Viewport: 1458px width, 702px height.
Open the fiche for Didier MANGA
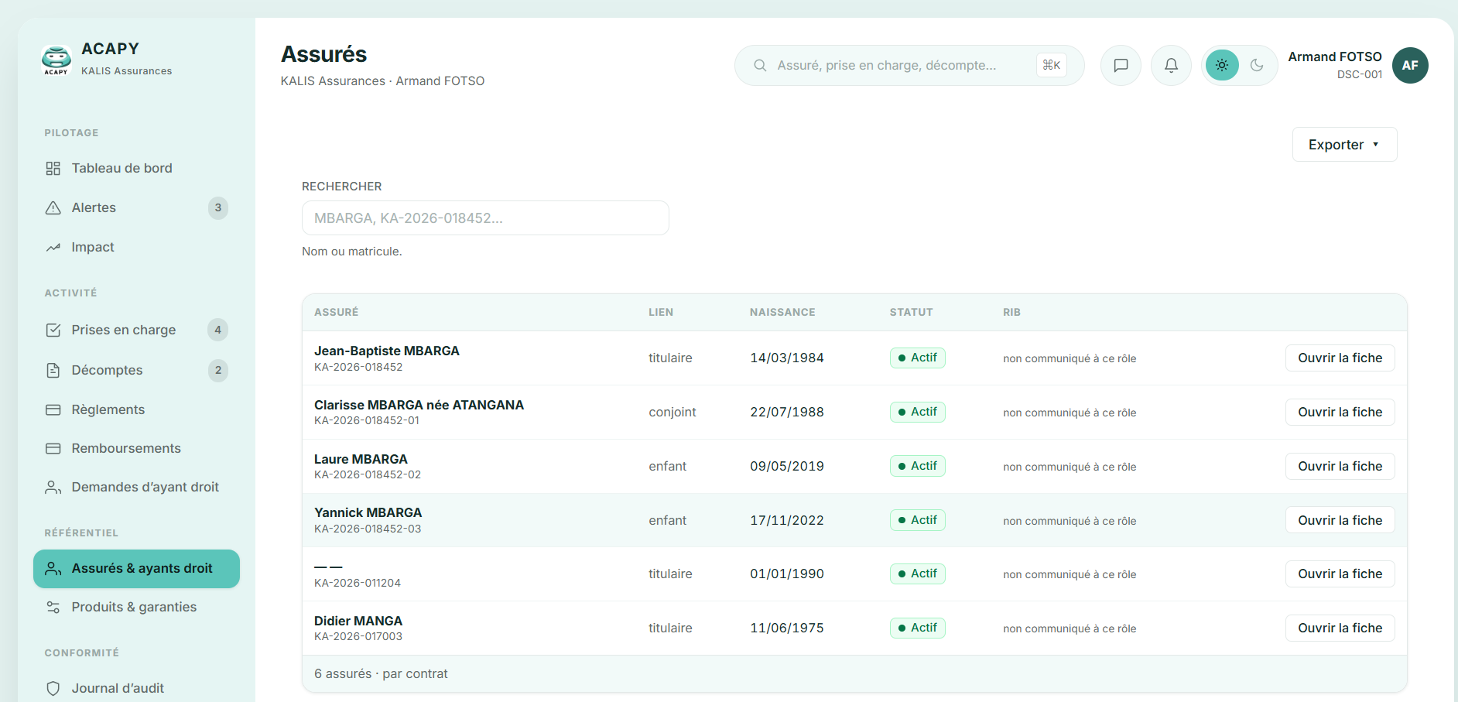(x=1340, y=628)
